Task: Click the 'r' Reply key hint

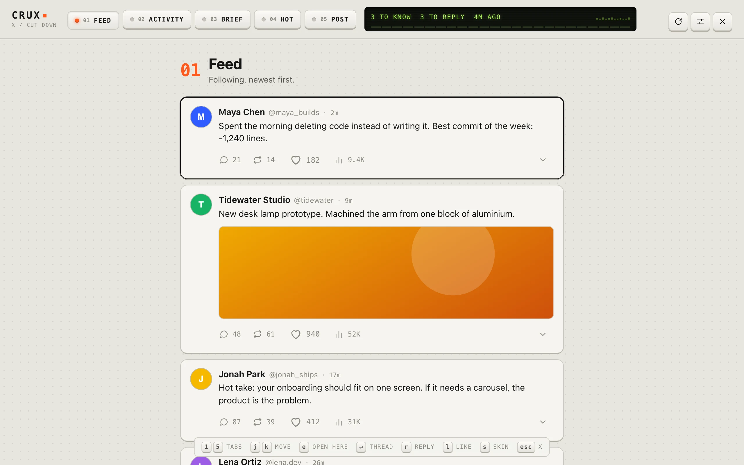Action: pos(406,447)
